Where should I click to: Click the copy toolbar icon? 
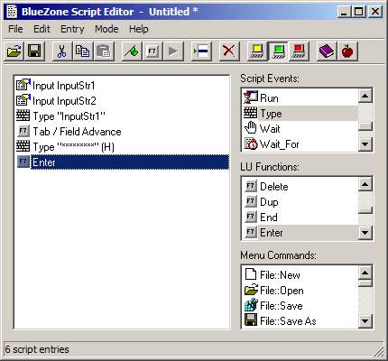(83, 51)
